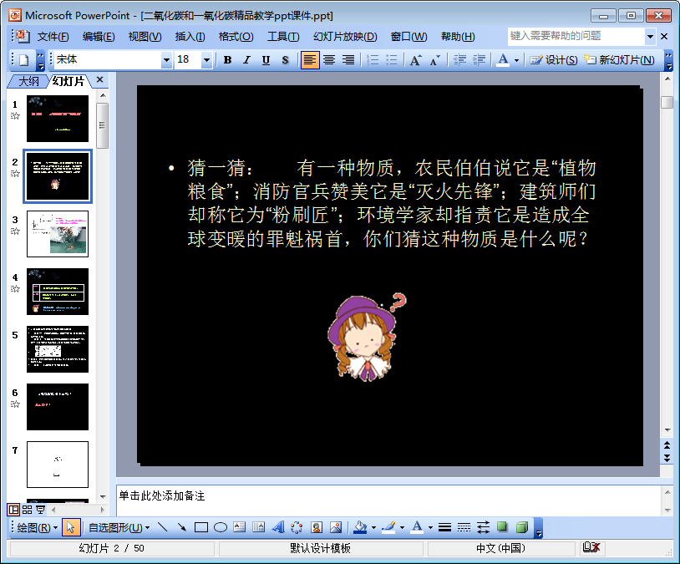Open the 格式(O) menu
Image resolution: width=680 pixels, height=564 pixels.
[236, 37]
